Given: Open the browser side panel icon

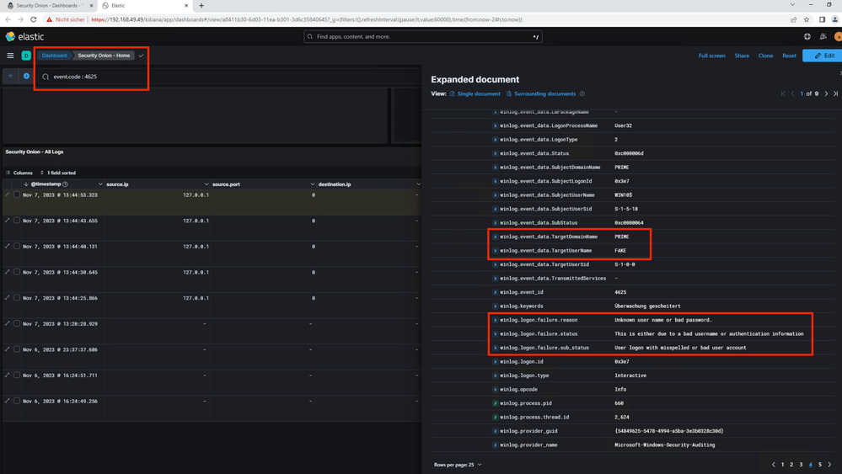Looking at the screenshot, I should pos(822,19).
